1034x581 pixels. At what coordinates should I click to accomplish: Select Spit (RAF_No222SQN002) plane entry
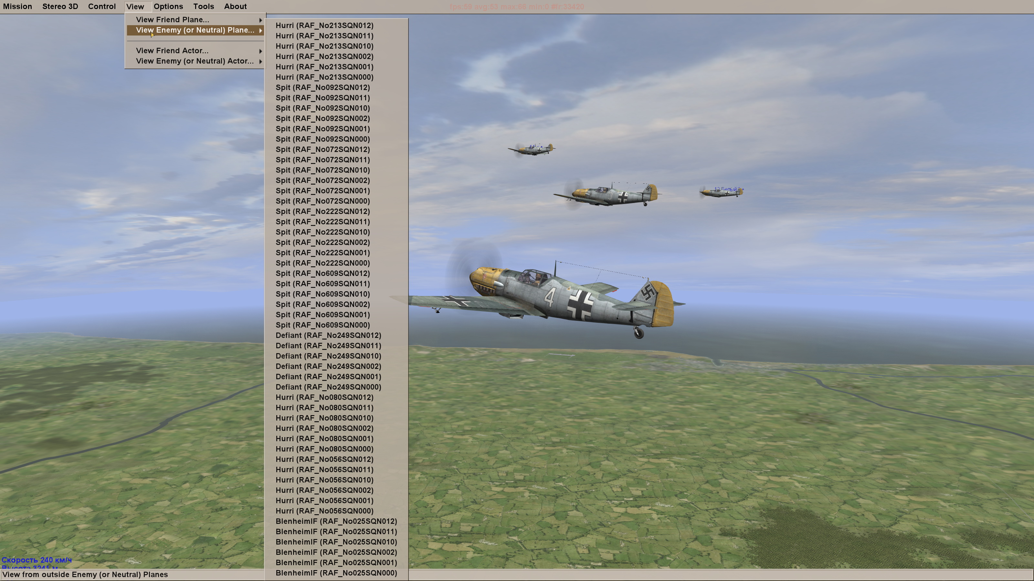(323, 242)
